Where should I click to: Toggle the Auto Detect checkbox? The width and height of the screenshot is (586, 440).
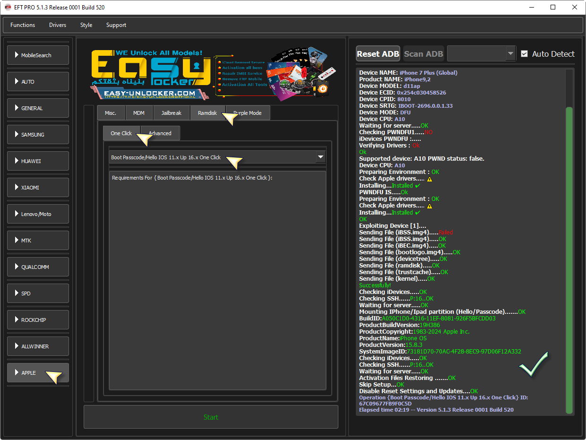coord(524,54)
